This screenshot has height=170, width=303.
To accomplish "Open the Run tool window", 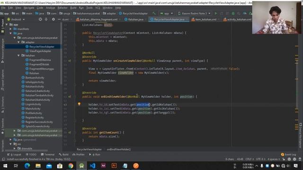I will pos(95,154).
